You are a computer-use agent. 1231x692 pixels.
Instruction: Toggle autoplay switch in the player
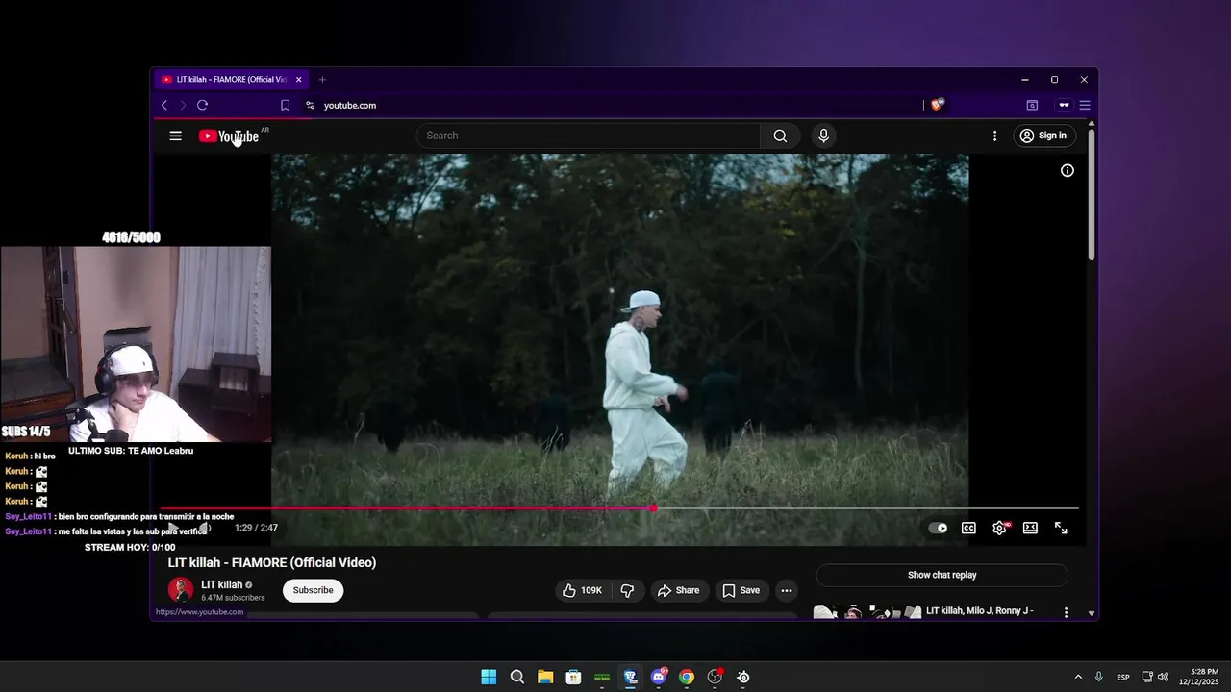point(938,528)
